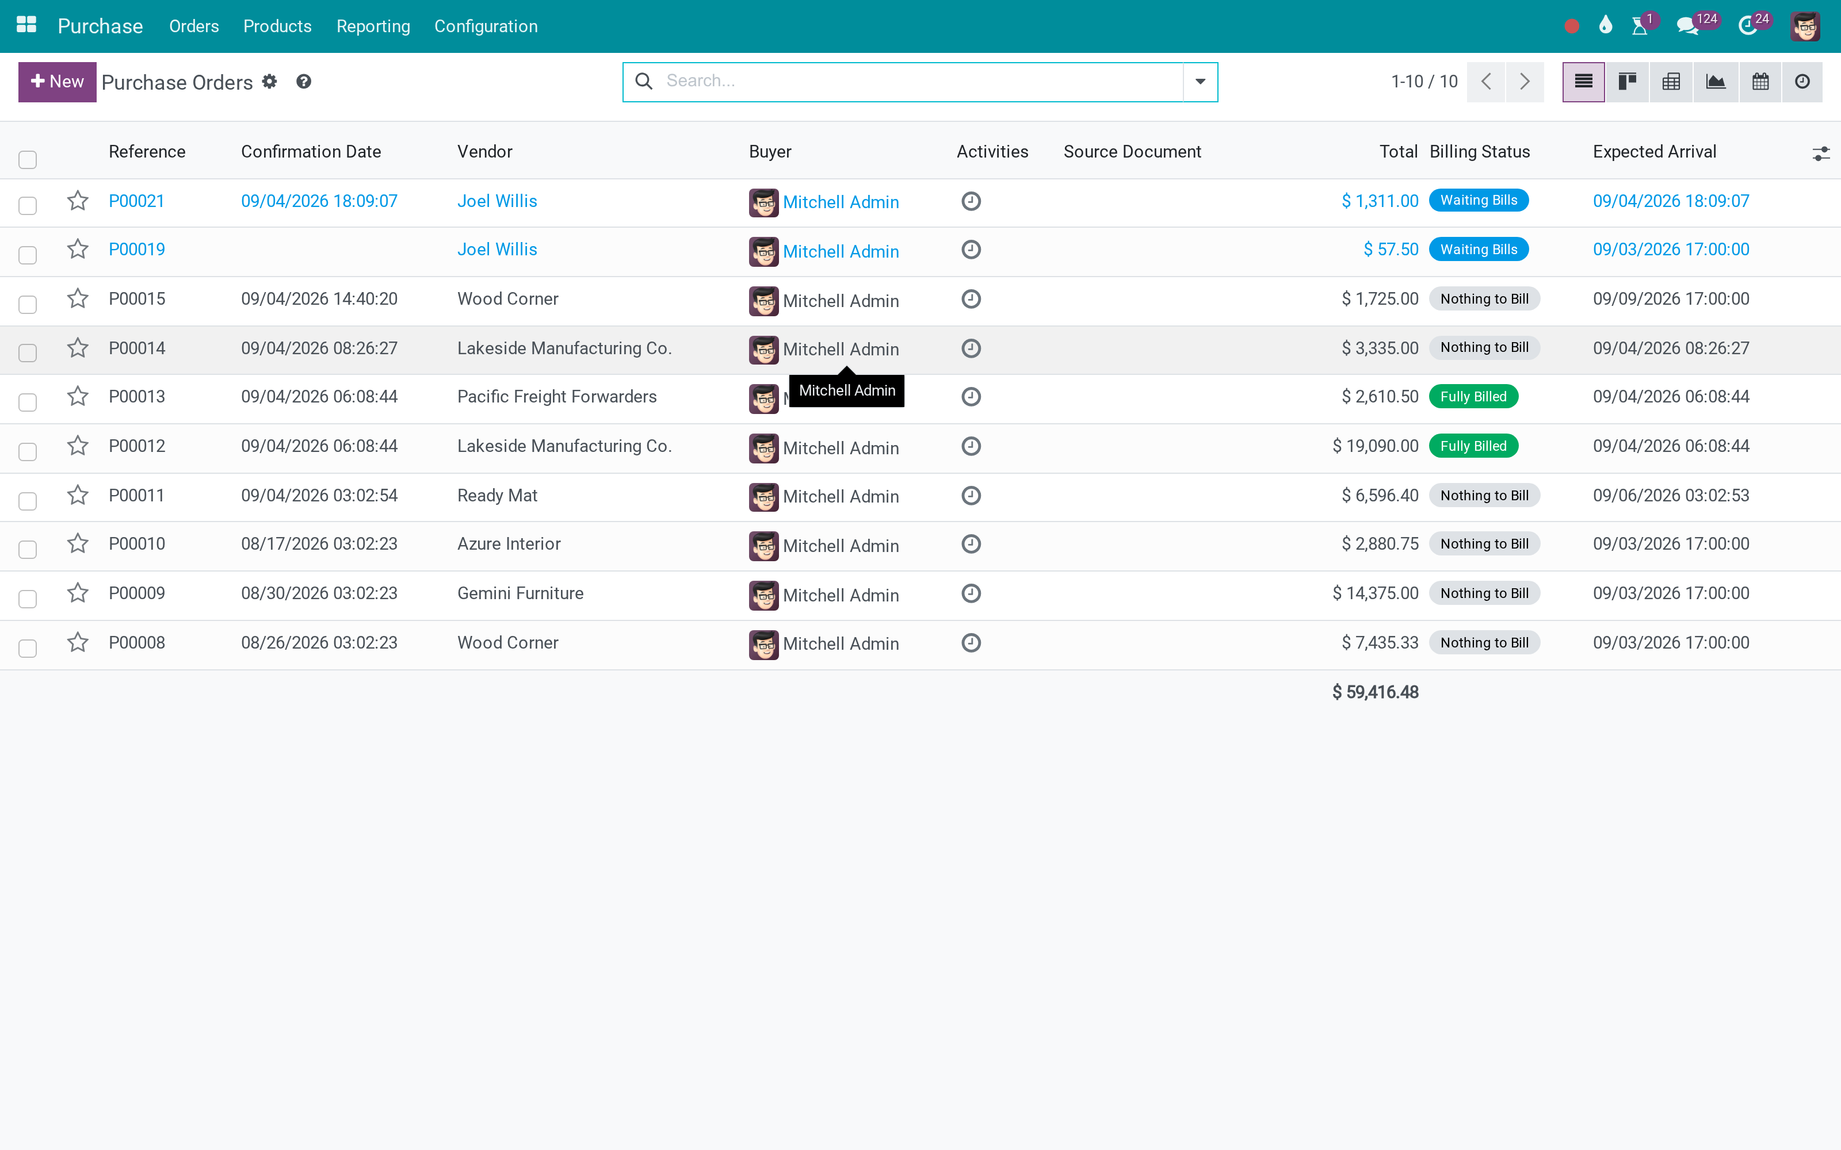Expand the search filter options dropdown arrow
Screen dimensions: 1841x1150
(1200, 82)
